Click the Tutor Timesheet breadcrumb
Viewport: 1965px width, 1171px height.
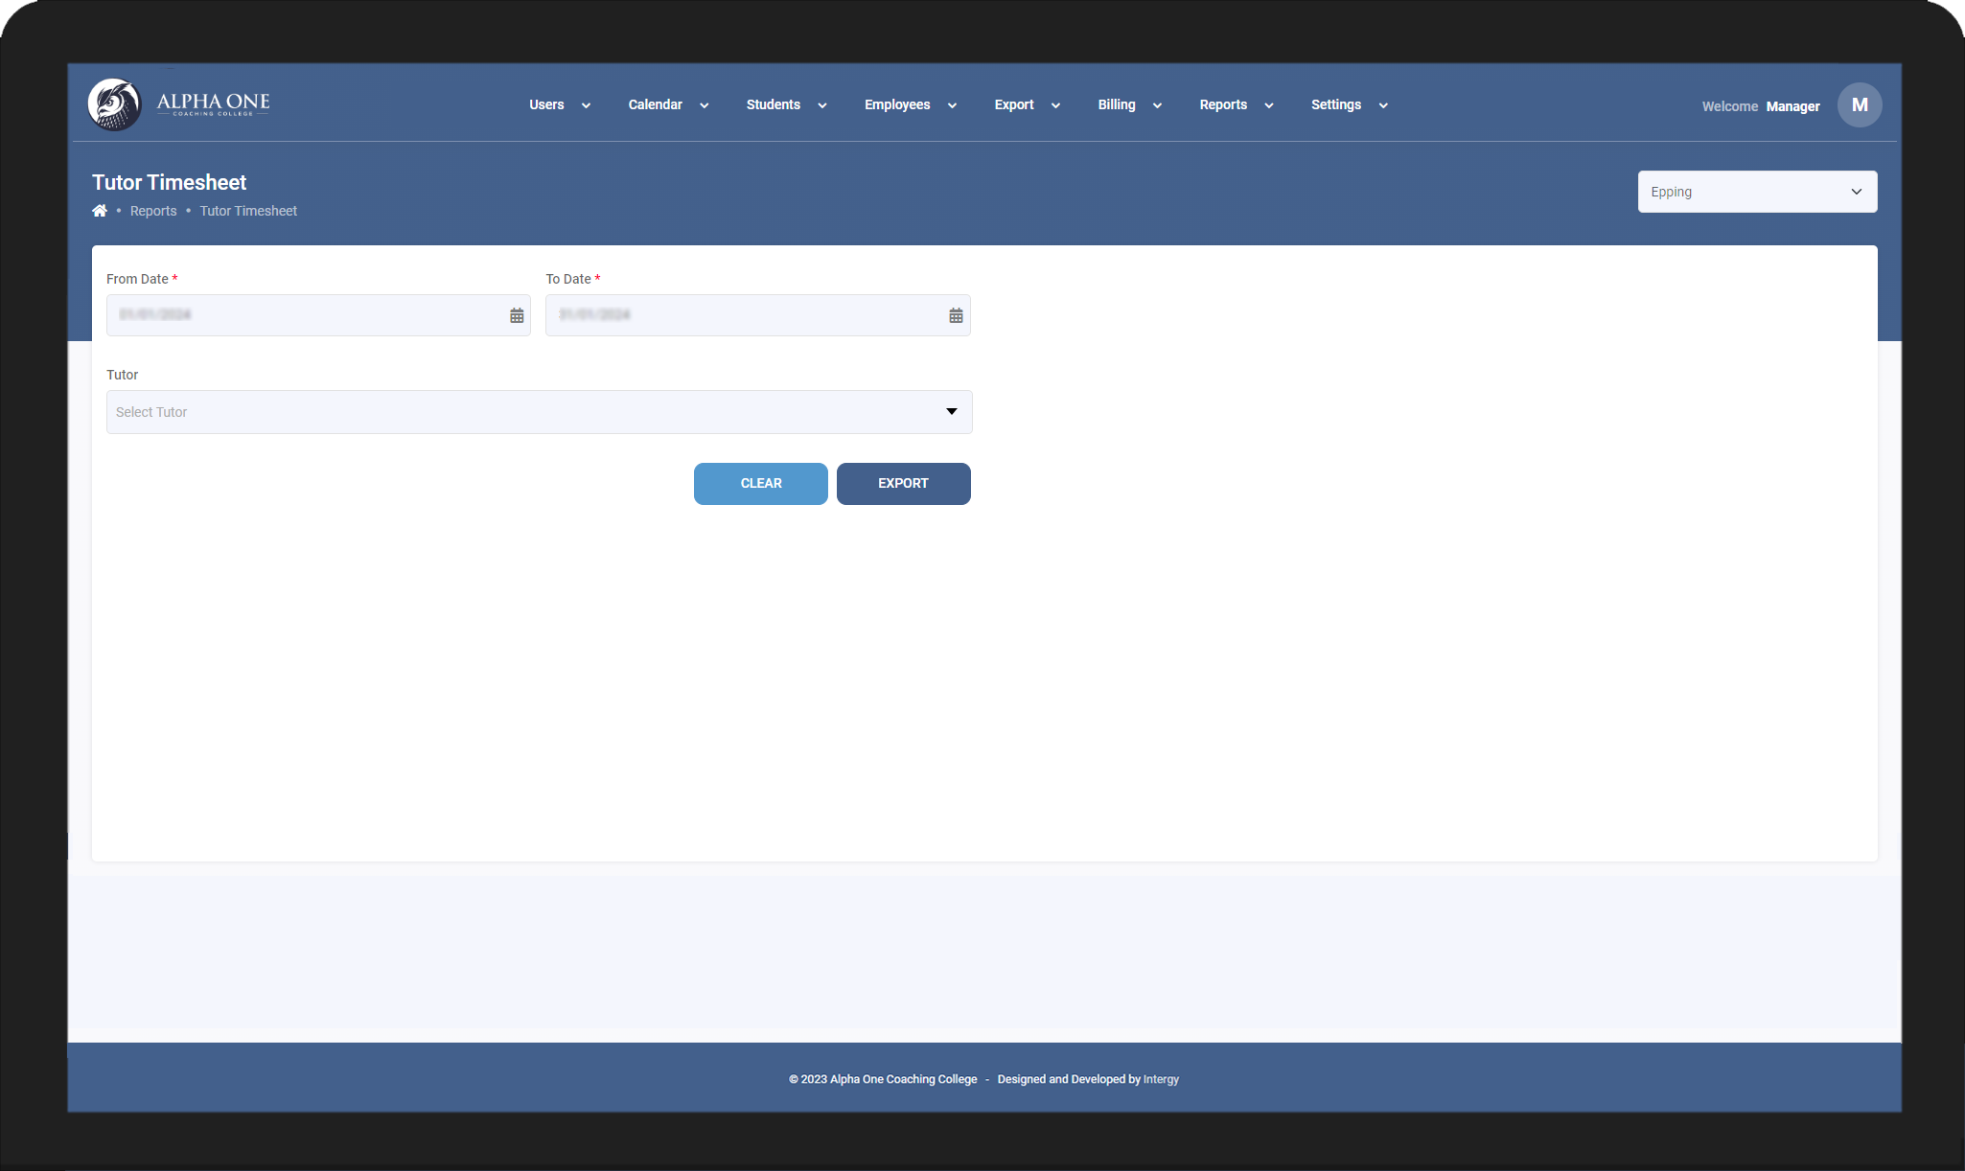(248, 211)
